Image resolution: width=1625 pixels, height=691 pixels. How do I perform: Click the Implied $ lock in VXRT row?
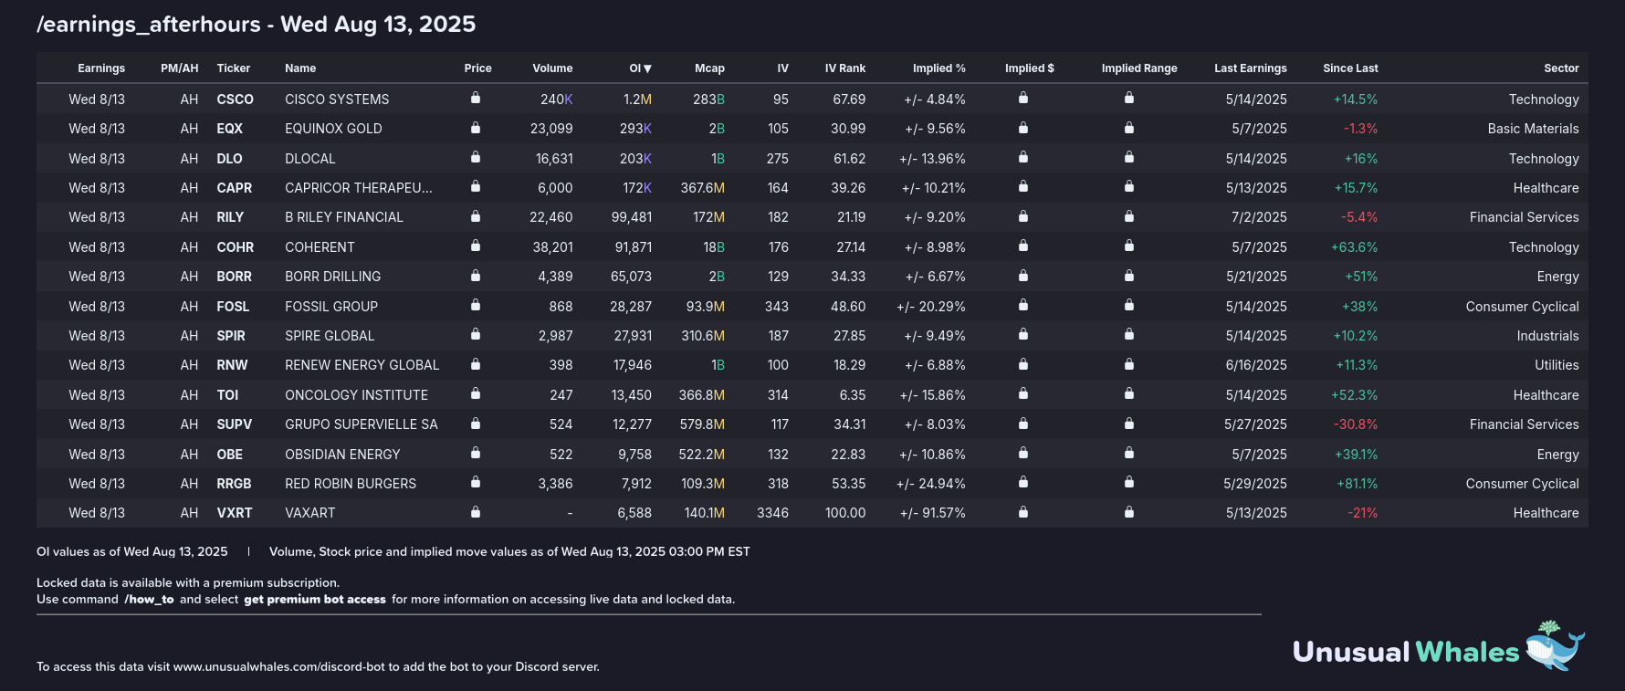pyautogui.click(x=1023, y=512)
